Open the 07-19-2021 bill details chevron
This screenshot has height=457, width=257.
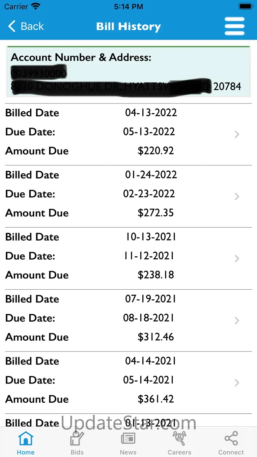(x=237, y=320)
